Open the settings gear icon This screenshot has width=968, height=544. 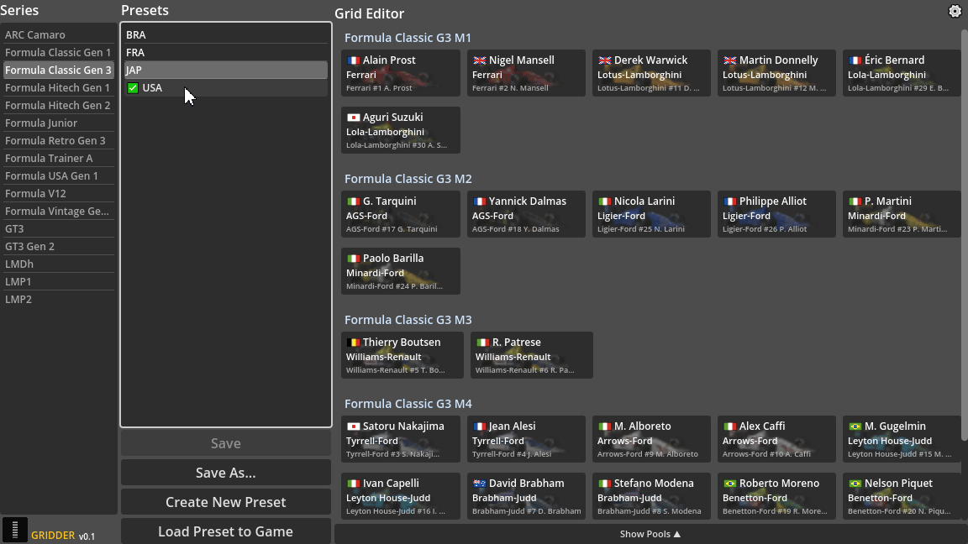pyautogui.click(x=955, y=11)
